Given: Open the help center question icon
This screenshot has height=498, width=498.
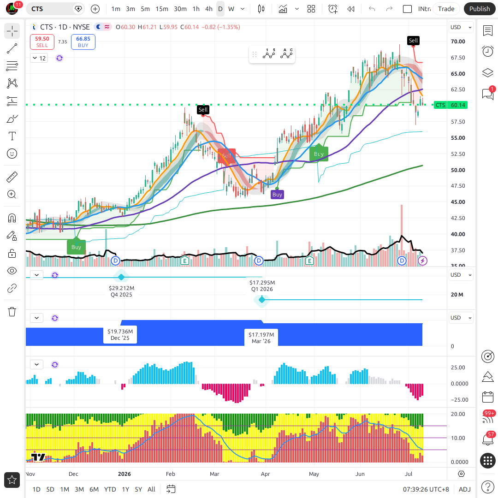Looking at the screenshot, I should (488, 486).
